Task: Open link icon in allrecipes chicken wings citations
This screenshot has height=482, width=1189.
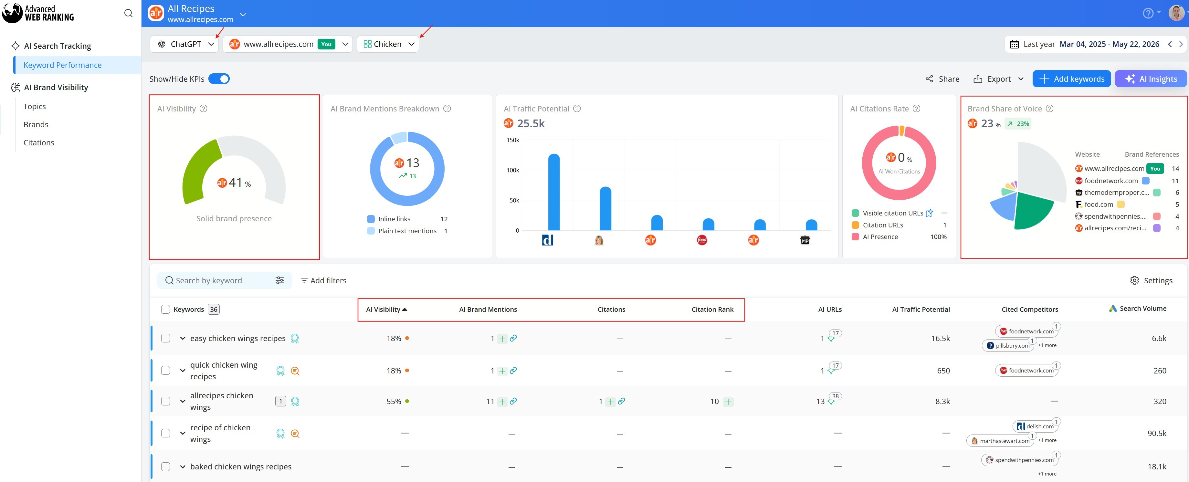Action: 621,401
